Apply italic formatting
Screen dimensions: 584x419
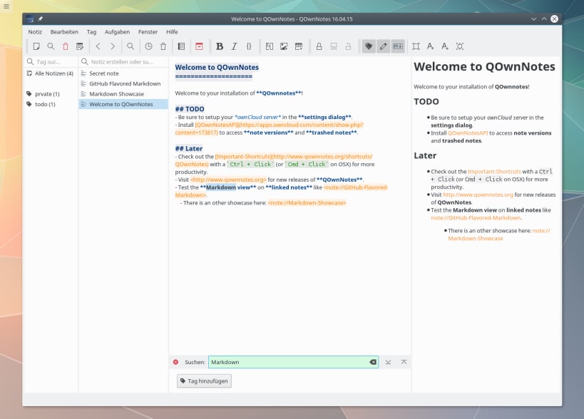(234, 46)
